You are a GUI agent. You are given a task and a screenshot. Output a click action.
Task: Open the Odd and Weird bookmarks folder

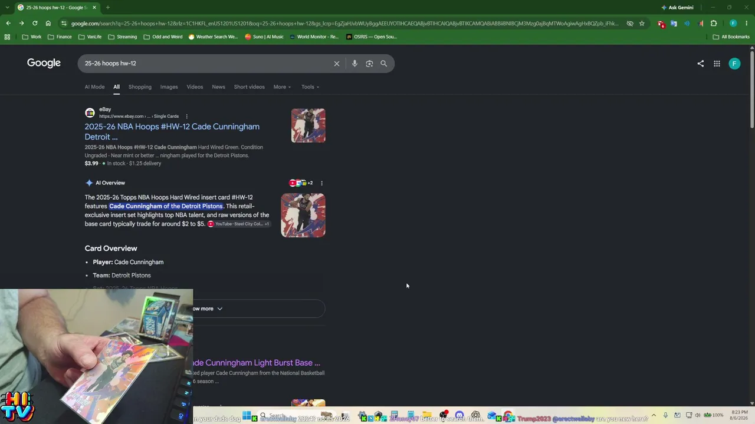pyautogui.click(x=163, y=37)
